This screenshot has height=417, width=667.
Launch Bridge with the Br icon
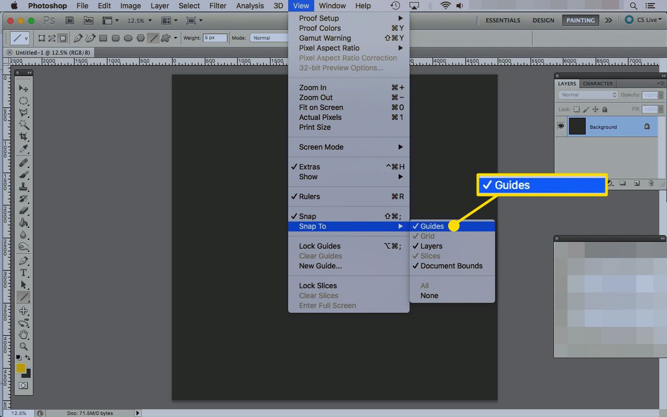[70, 20]
